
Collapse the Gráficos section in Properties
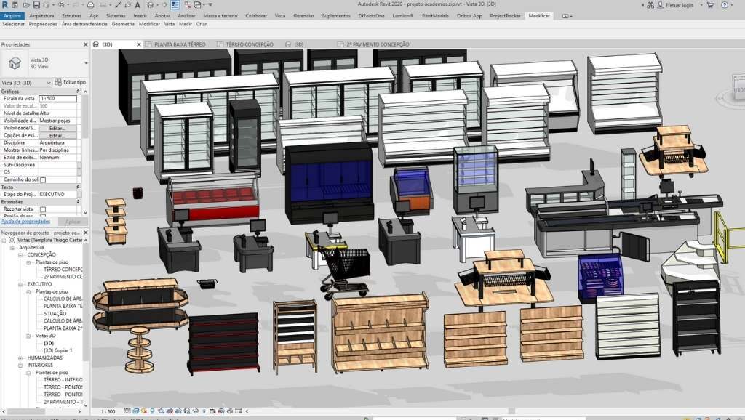78,92
